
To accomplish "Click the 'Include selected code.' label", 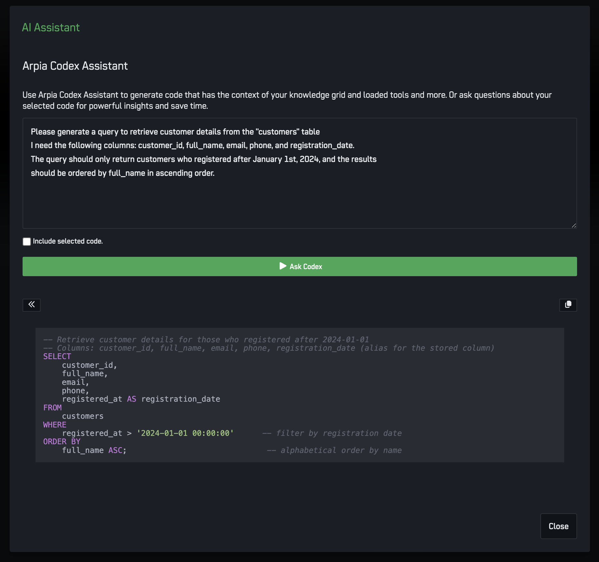I will coord(68,241).
